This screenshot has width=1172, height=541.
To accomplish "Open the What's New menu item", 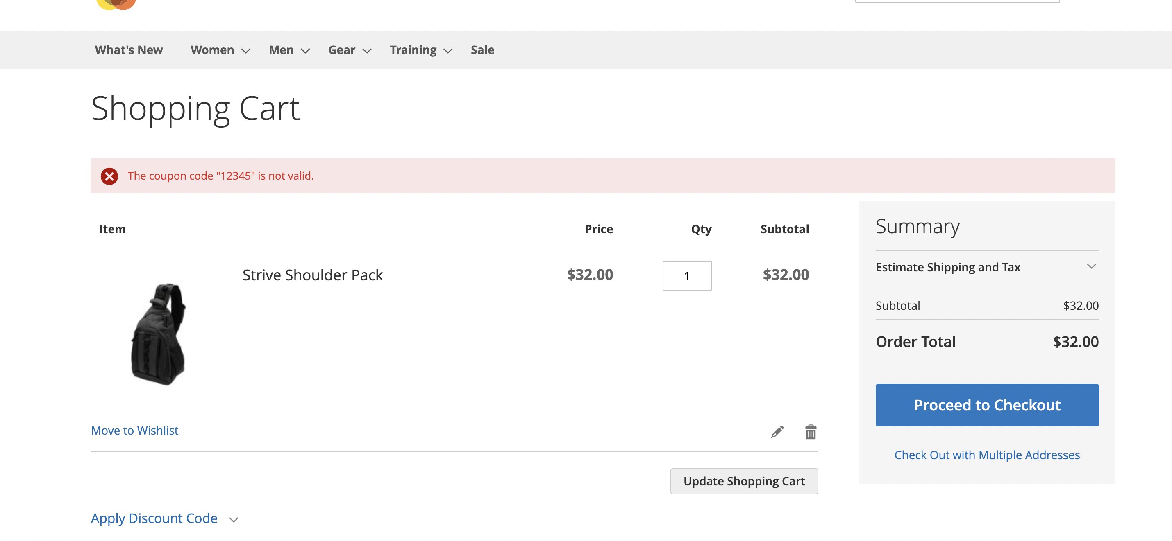I will tap(129, 50).
